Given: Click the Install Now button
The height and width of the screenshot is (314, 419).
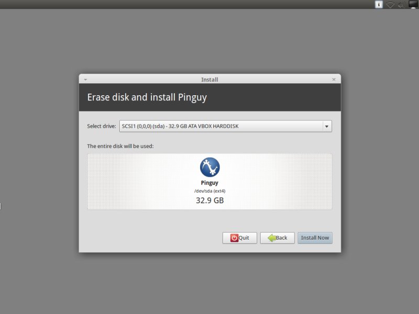Looking at the screenshot, I should coord(315,238).
